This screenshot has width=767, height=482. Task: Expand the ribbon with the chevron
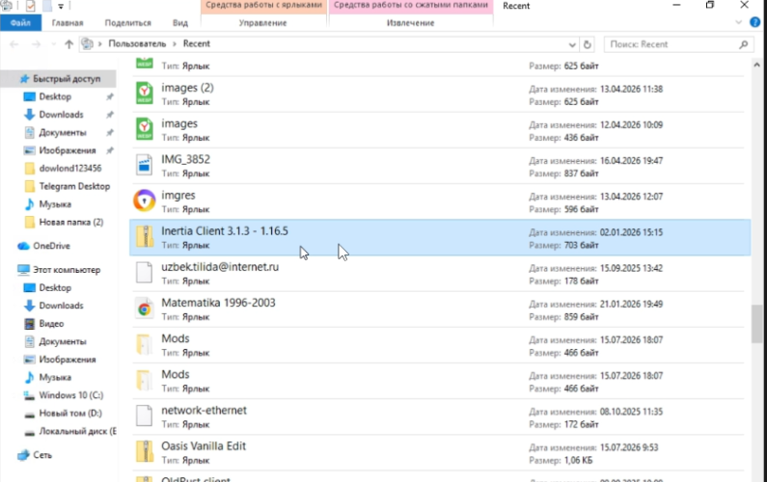pyautogui.click(x=739, y=22)
